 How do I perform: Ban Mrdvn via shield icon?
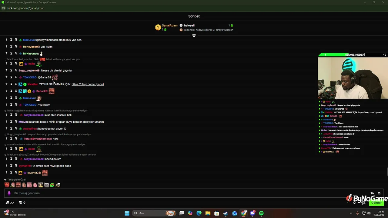click(16, 122)
